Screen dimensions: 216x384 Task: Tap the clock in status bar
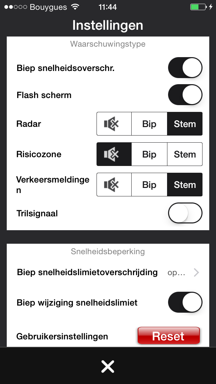[x=108, y=7]
